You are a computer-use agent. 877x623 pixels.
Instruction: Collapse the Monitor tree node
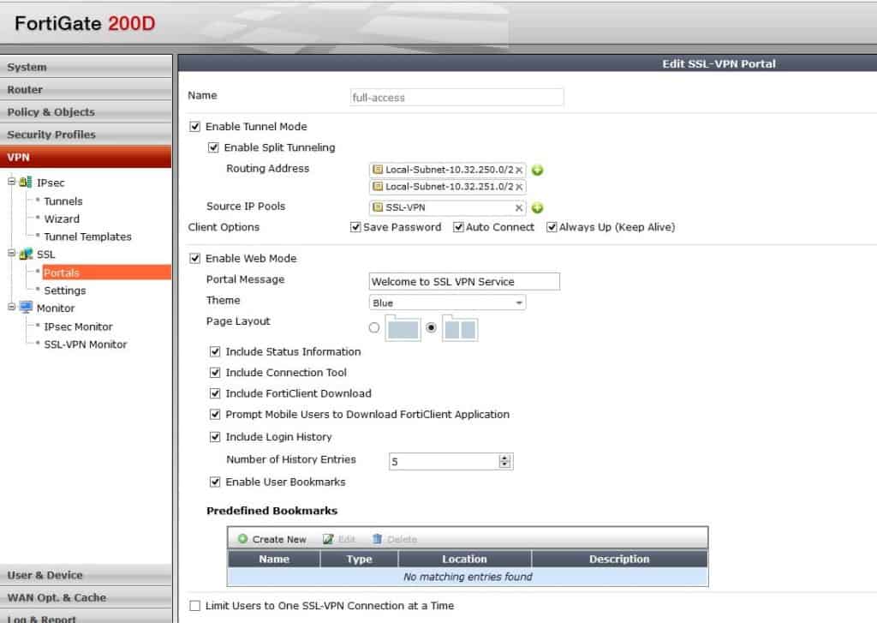coord(11,307)
